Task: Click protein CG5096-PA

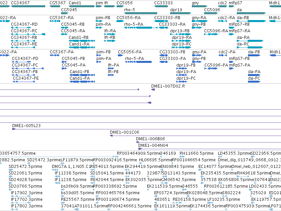Action: coord(211,68)
